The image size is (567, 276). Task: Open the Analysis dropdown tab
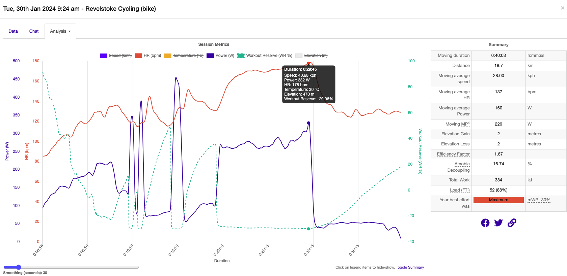[60, 31]
